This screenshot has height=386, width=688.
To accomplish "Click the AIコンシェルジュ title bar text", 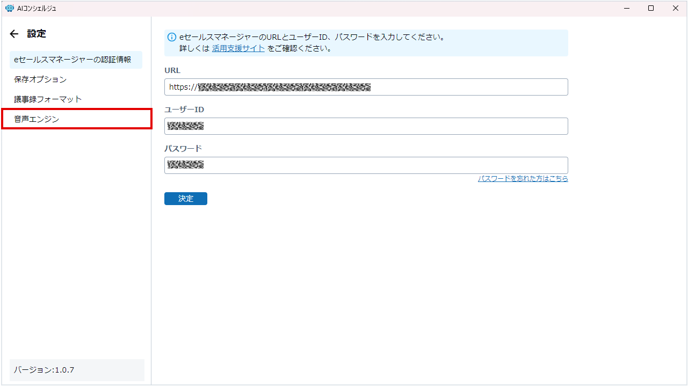I will click(x=37, y=8).
